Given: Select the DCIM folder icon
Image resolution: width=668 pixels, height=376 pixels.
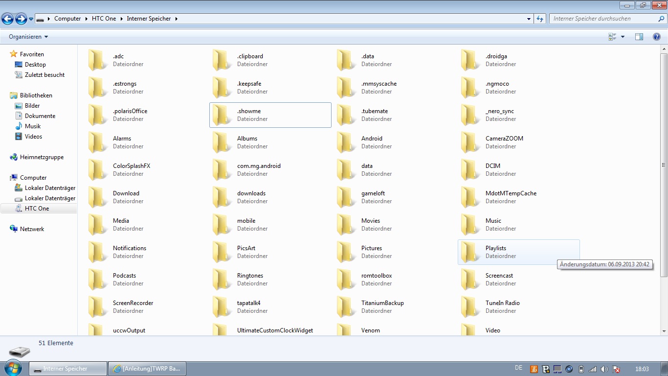Looking at the screenshot, I should pyautogui.click(x=469, y=170).
